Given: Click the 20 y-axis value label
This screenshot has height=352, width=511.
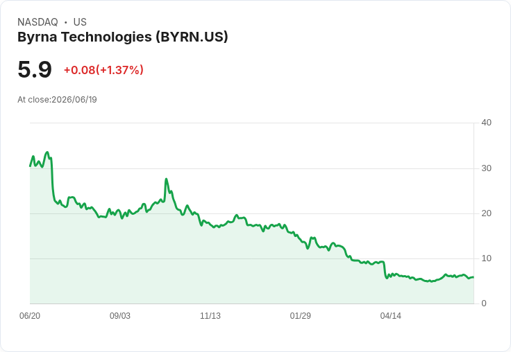Looking at the screenshot, I should coord(487,213).
